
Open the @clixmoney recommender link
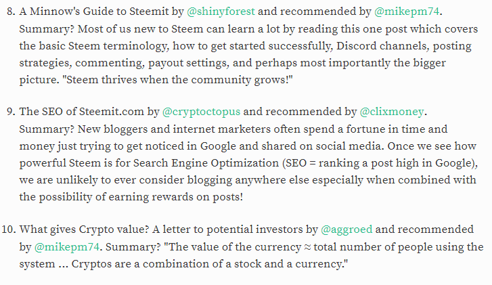(x=392, y=112)
